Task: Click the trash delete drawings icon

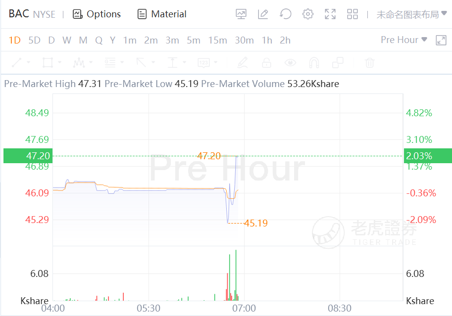Action: click(369, 63)
